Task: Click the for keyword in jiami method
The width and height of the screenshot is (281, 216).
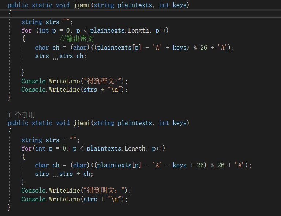Action: click(x=27, y=30)
